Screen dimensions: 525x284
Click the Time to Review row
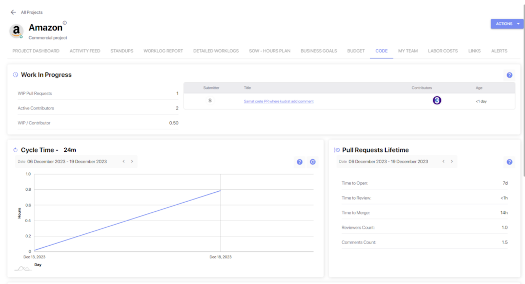425,198
